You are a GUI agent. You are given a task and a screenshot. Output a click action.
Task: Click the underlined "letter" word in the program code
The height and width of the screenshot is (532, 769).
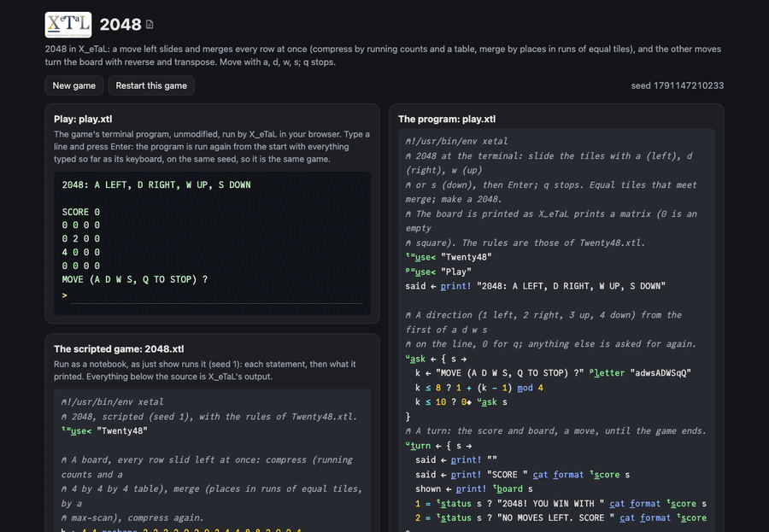(x=609, y=373)
